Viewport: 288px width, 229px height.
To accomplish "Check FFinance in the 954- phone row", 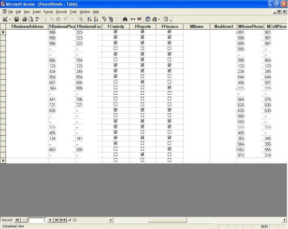I will pyautogui.click(x=169, y=76).
